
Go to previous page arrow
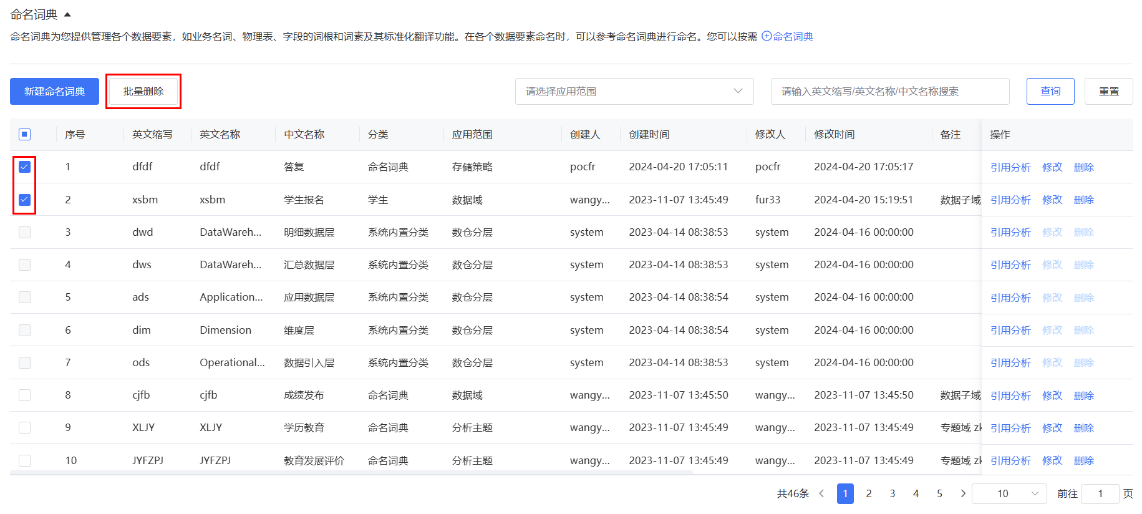(x=821, y=493)
